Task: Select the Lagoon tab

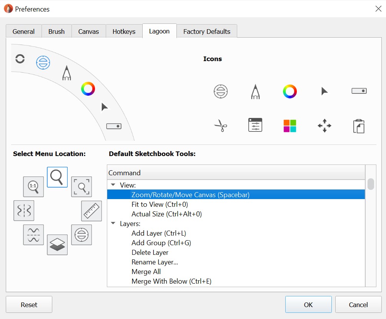Action: 159,31
